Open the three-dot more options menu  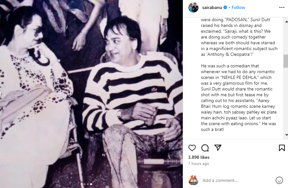282,7
